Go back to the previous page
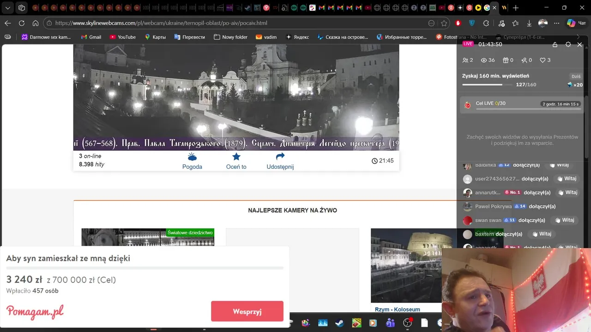 pyautogui.click(x=8, y=23)
